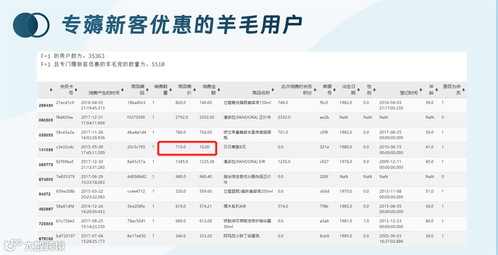Image resolution: width=498 pixels, height=255 pixels.
Task: Click member card number 58a61dfd
Action: [65, 206]
